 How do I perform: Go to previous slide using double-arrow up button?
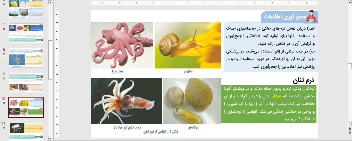click(350, 128)
